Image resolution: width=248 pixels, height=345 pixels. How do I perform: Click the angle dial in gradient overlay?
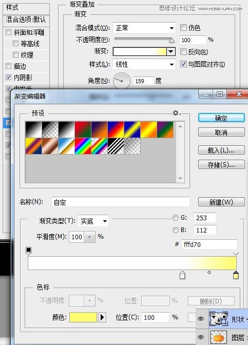coord(122,81)
